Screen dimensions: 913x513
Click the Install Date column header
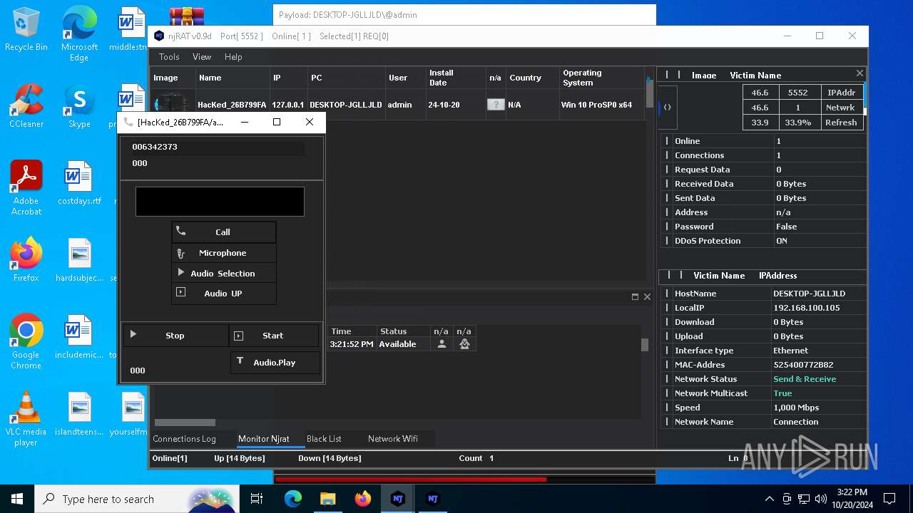pyautogui.click(x=454, y=78)
